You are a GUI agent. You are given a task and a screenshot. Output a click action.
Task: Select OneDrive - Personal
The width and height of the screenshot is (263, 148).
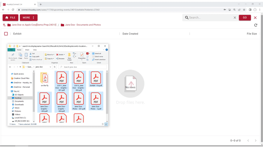coord(20,87)
